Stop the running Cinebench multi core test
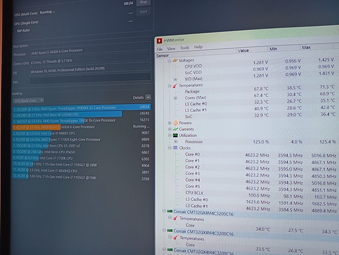The image size is (339, 255). point(143,2)
